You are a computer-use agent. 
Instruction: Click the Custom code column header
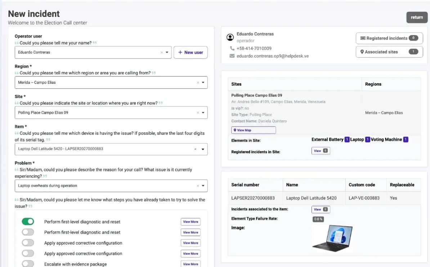coord(366,185)
